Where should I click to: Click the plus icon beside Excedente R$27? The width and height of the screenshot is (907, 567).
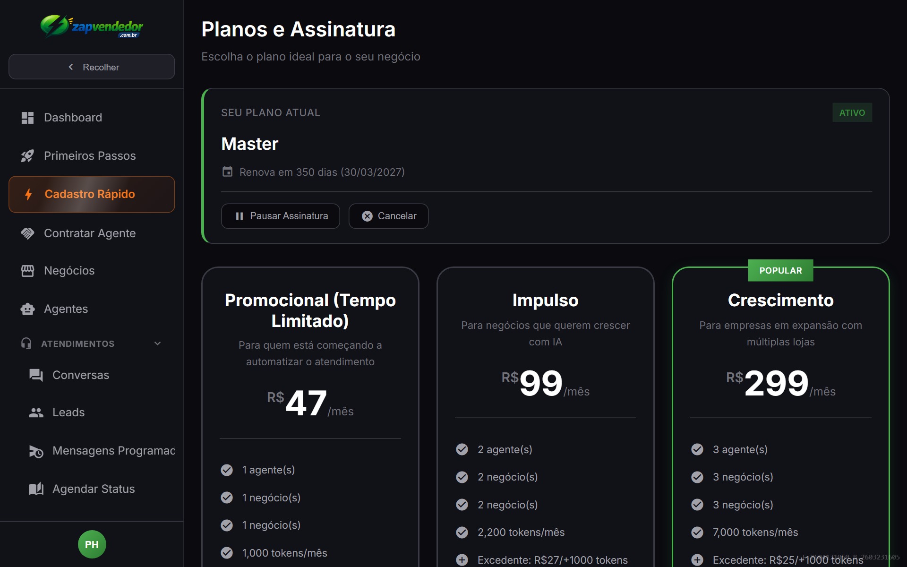[x=462, y=560]
